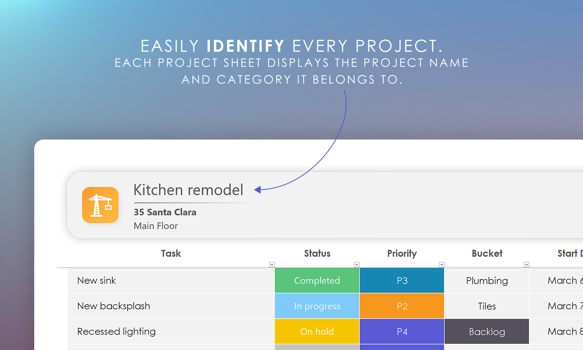Click the orange construction crane project icon

(x=100, y=205)
